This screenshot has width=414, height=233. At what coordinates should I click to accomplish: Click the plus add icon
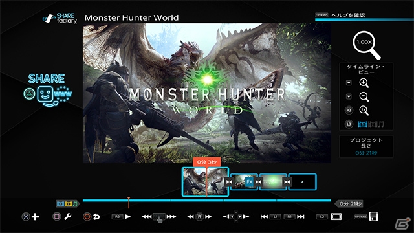pyautogui.click(x=35, y=217)
